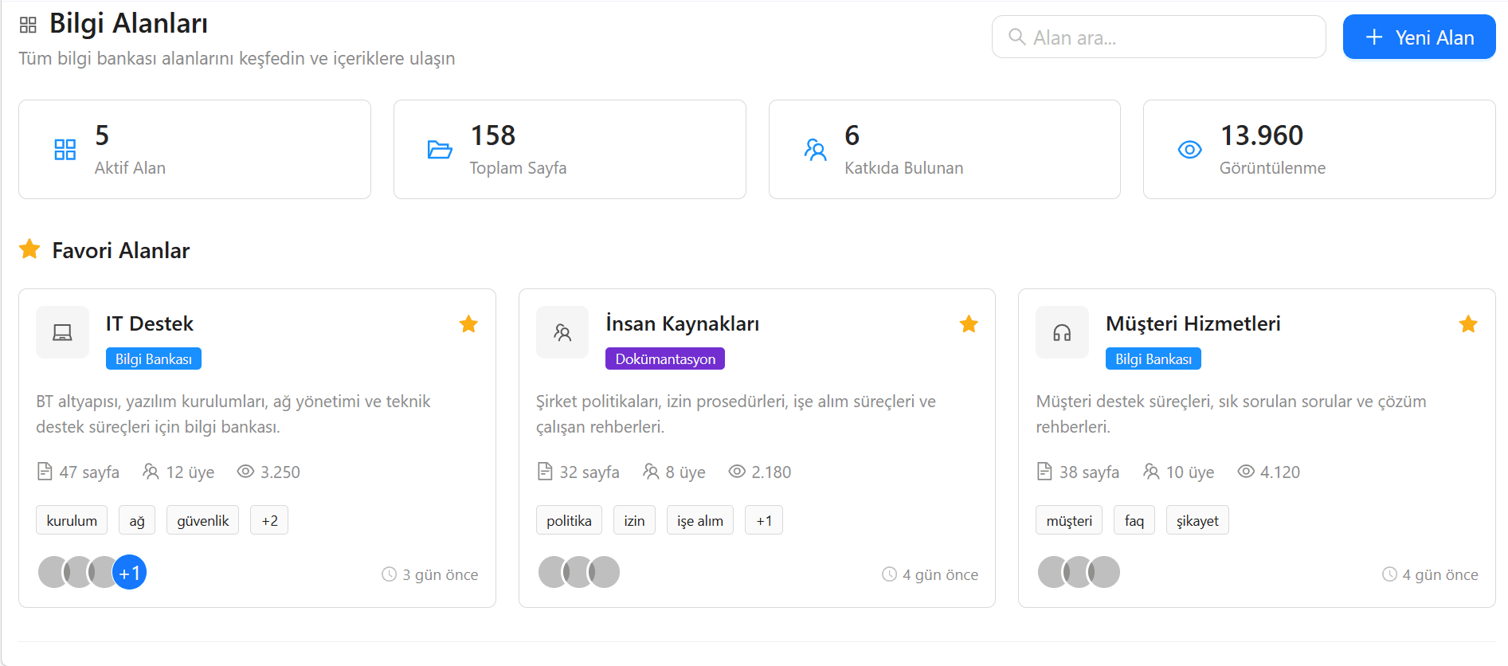The image size is (1508, 666).
Task: Click the page icon next to 32 sayfa
Action: [545, 472]
